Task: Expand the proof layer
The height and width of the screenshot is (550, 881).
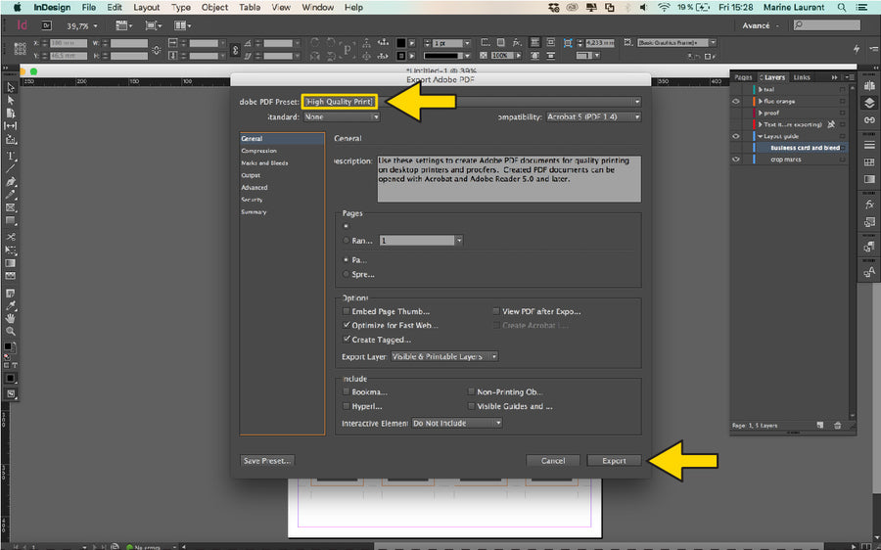Action: click(761, 113)
